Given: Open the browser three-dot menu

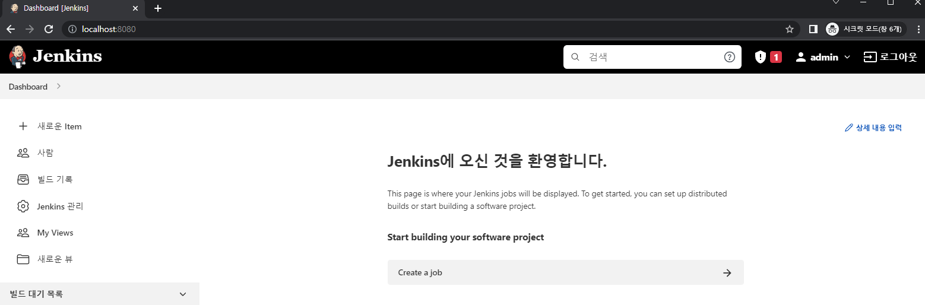Looking at the screenshot, I should click(x=918, y=28).
